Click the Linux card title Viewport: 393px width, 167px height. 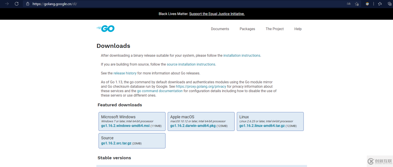click(244, 117)
